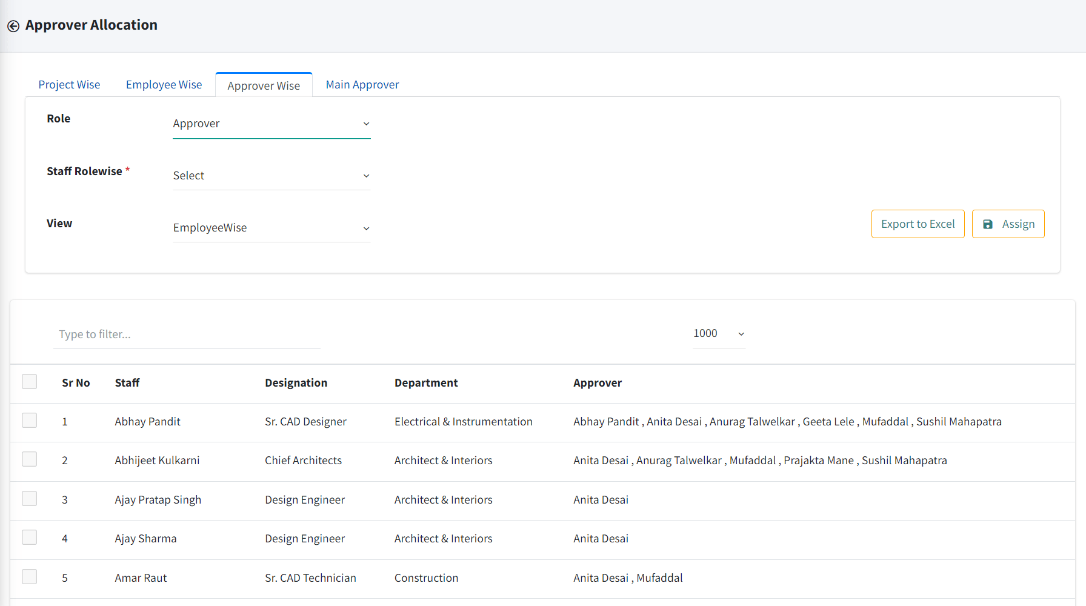1086x606 pixels.
Task: Check the box for Abhijeet Kulkarni row
Action: [29, 459]
